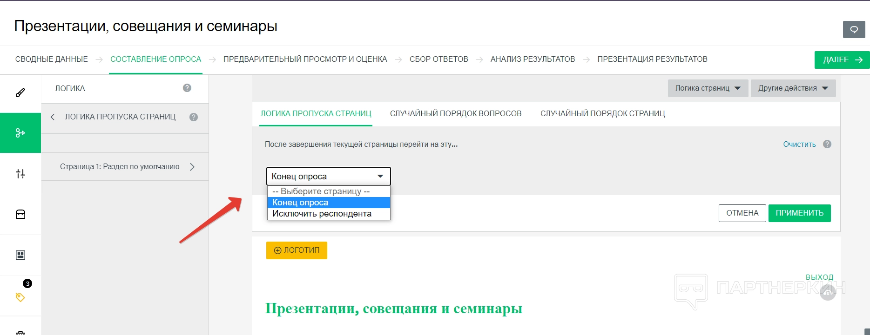Click the ВЫХОД link in survey preview
This screenshot has width=870, height=335.
(820, 277)
